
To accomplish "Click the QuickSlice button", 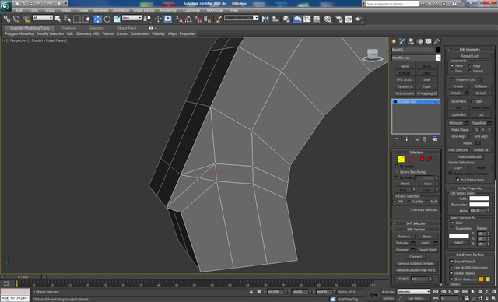I will tap(458, 114).
